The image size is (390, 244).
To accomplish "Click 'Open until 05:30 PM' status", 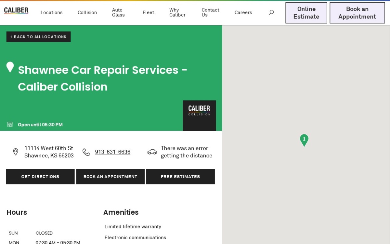I will pos(40,125).
